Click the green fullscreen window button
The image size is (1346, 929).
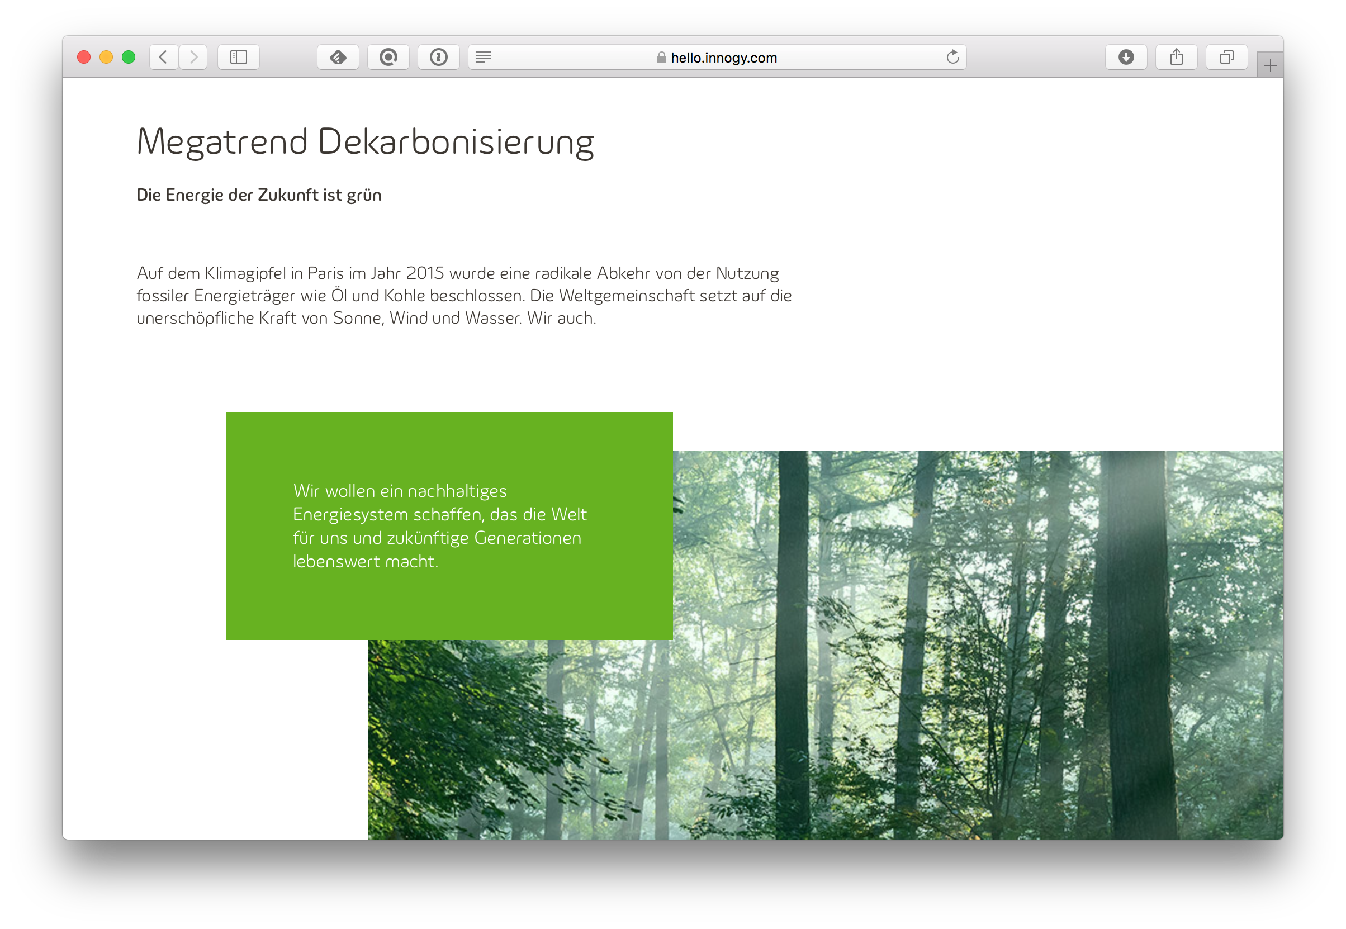129,57
